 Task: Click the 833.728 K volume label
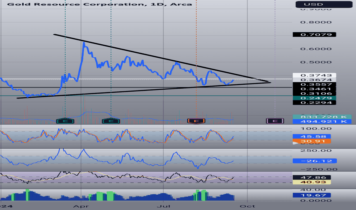point(322,117)
